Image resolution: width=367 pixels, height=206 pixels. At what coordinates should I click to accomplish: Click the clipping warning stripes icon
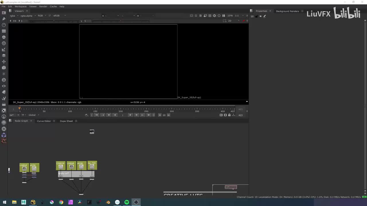(200, 16)
